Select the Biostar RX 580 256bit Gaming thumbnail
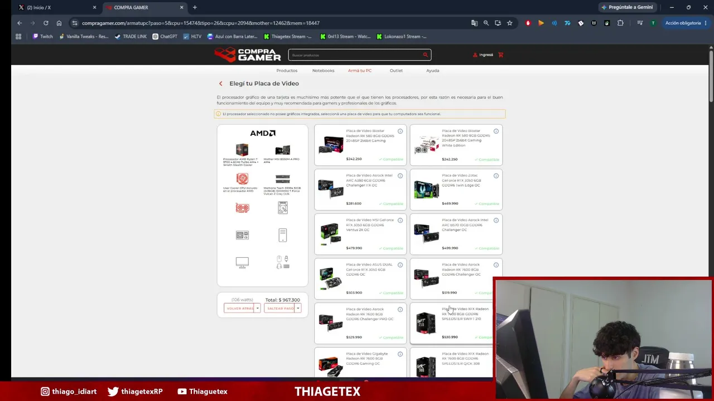This screenshot has width=714, height=401. click(x=331, y=145)
